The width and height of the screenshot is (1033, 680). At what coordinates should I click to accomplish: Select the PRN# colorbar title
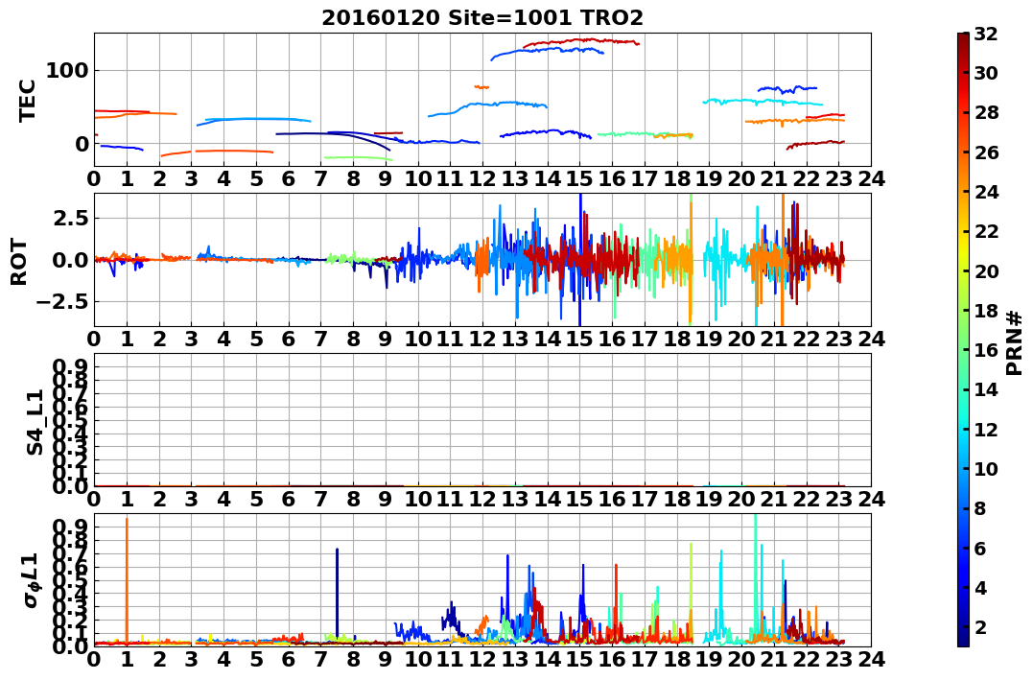click(1015, 342)
